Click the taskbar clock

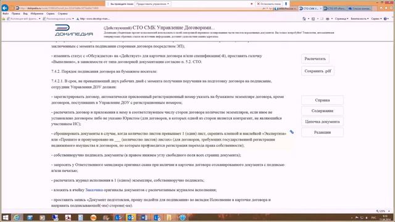coord(385,218)
